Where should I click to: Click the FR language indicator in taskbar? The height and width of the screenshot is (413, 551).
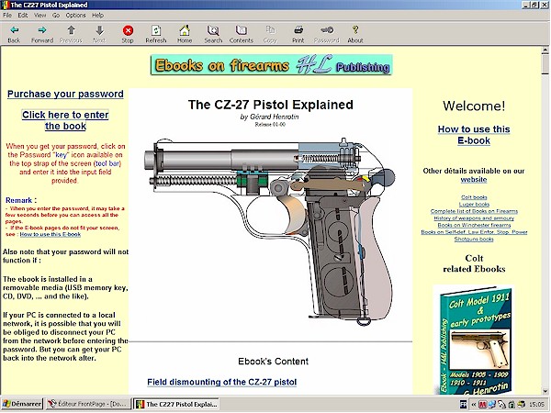464,404
